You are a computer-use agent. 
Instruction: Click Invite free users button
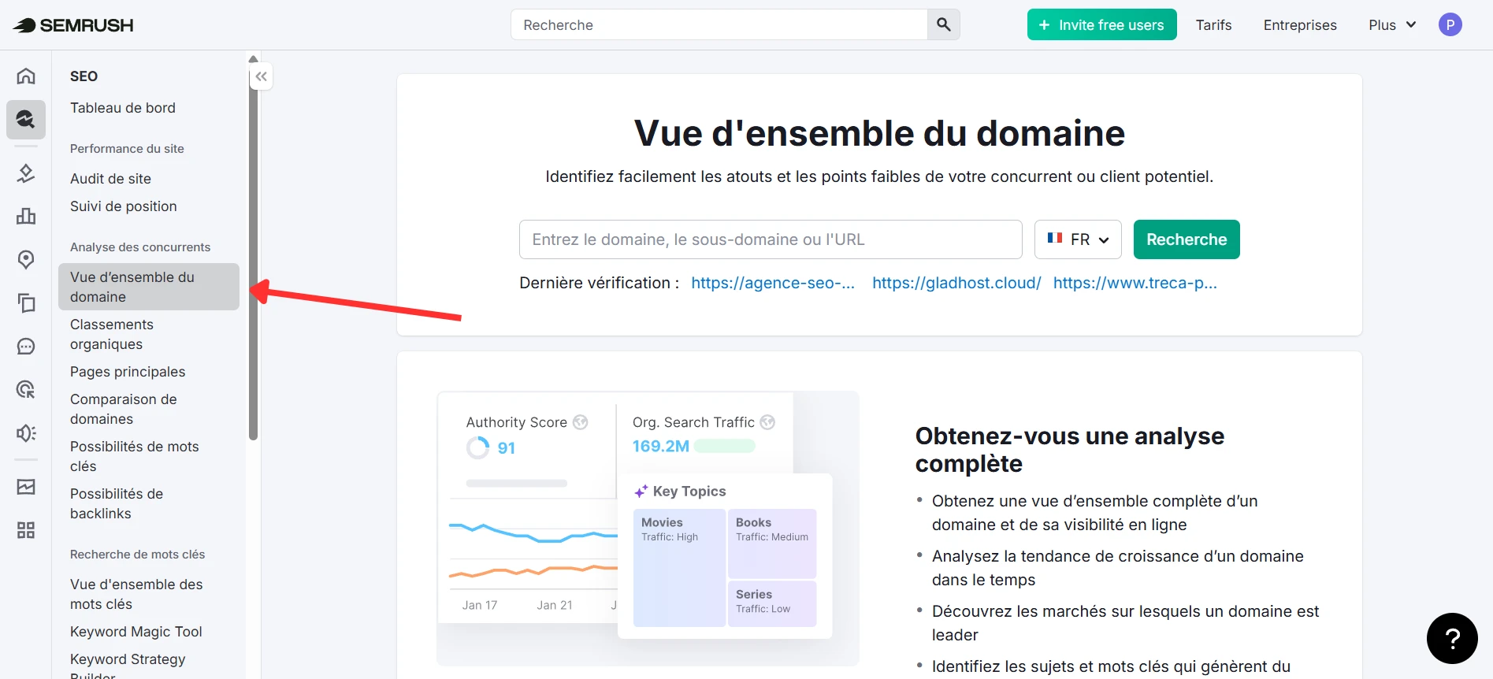1101,24
